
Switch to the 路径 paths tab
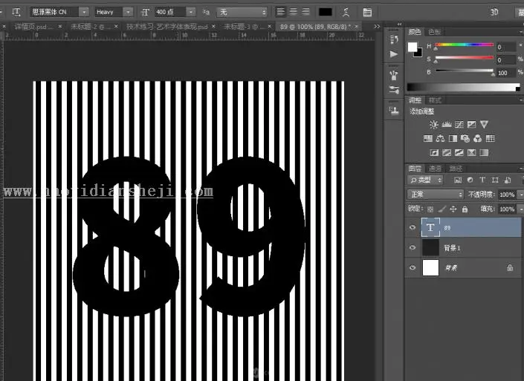pos(456,169)
